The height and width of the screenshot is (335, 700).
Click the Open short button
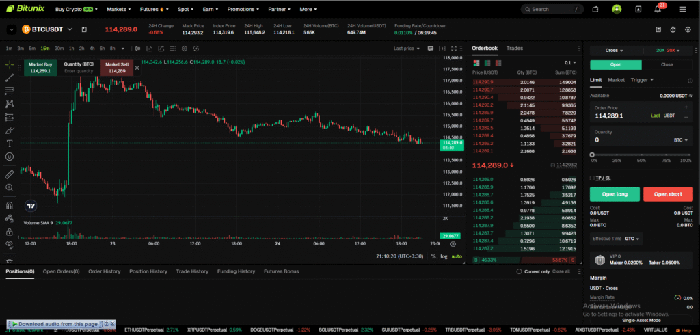pos(668,194)
